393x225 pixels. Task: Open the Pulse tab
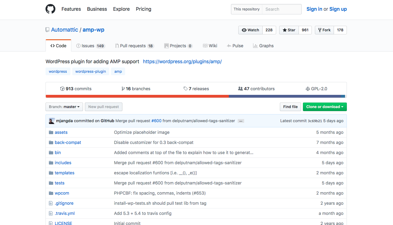pos(235,46)
